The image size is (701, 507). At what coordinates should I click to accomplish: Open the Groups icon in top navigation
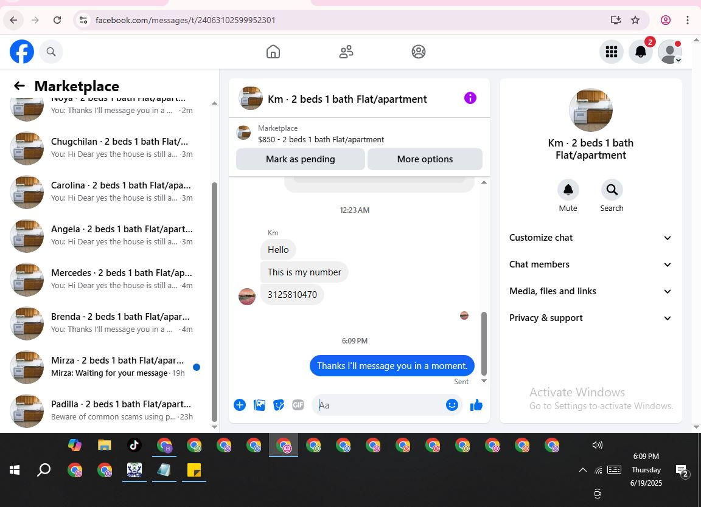pos(419,52)
